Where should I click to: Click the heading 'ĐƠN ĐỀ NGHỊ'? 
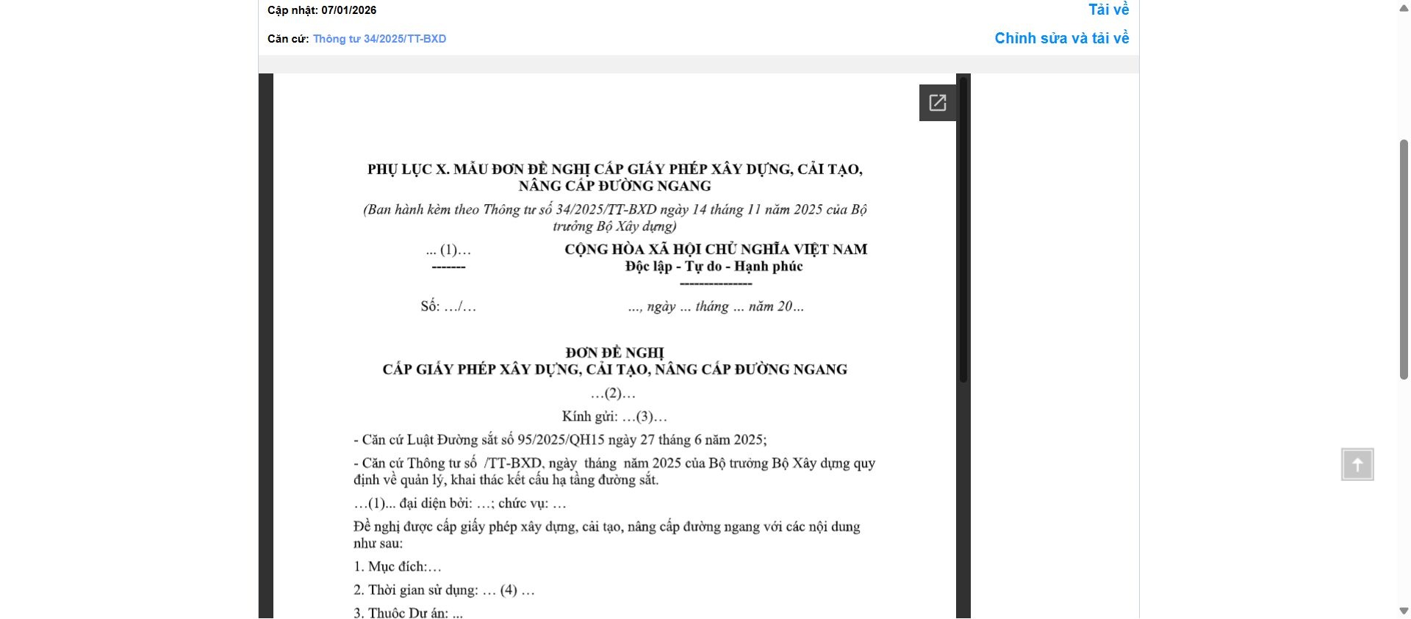[614, 353]
